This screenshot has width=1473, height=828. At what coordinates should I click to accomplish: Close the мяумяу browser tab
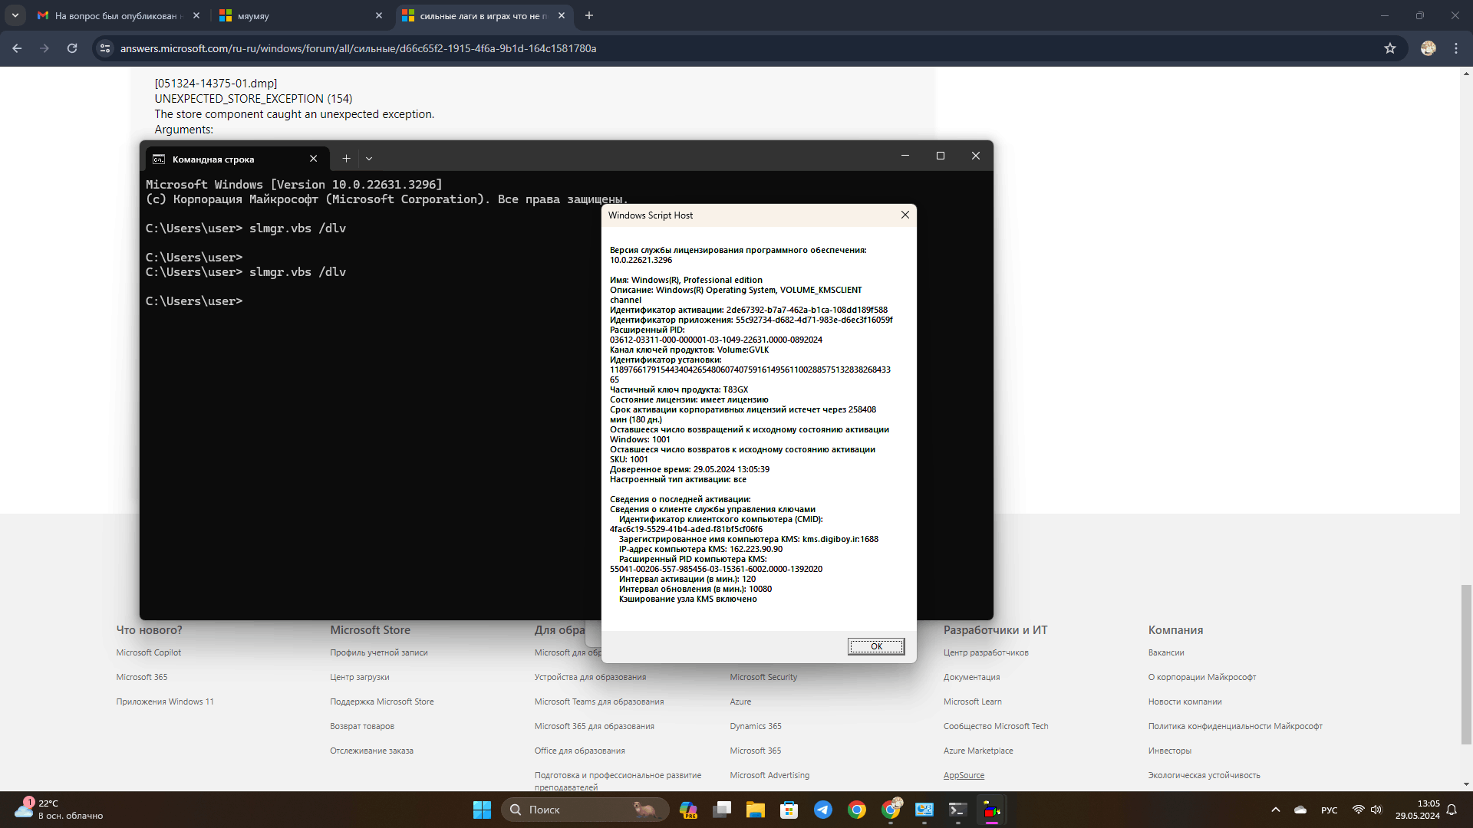[x=379, y=15]
